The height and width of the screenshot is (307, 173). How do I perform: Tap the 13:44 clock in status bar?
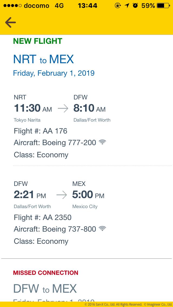pos(87,5)
